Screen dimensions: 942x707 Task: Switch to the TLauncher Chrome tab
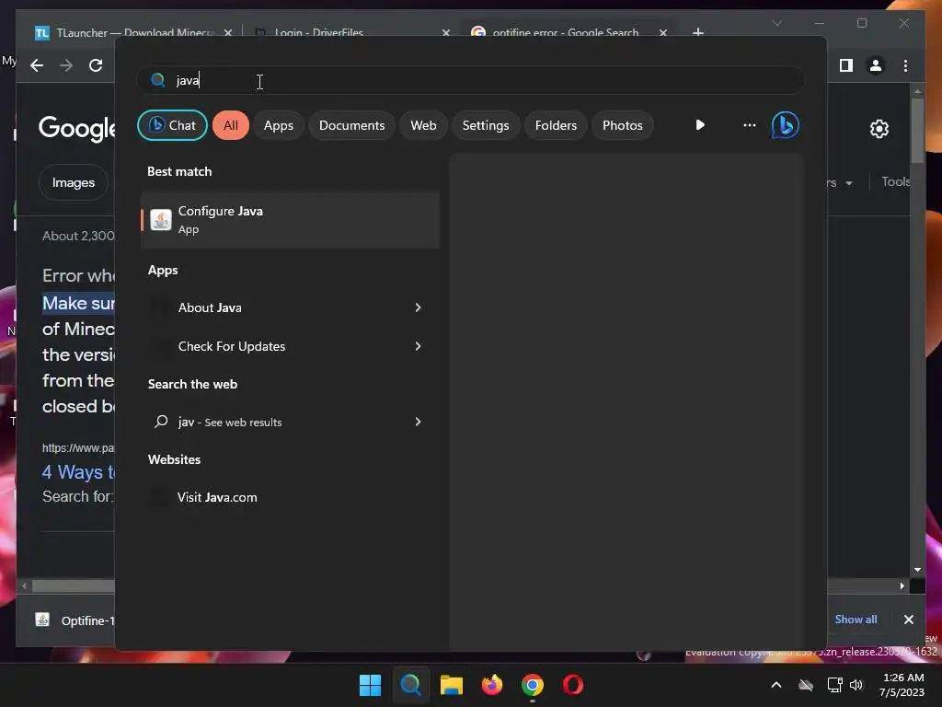coord(133,32)
